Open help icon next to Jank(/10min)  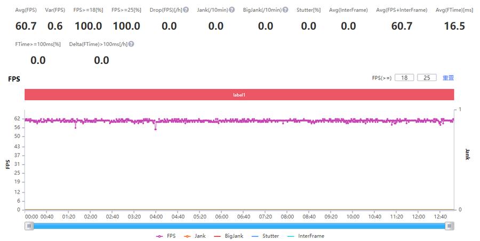(232, 10)
